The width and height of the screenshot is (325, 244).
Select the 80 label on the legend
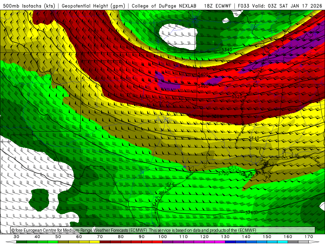[121, 237]
